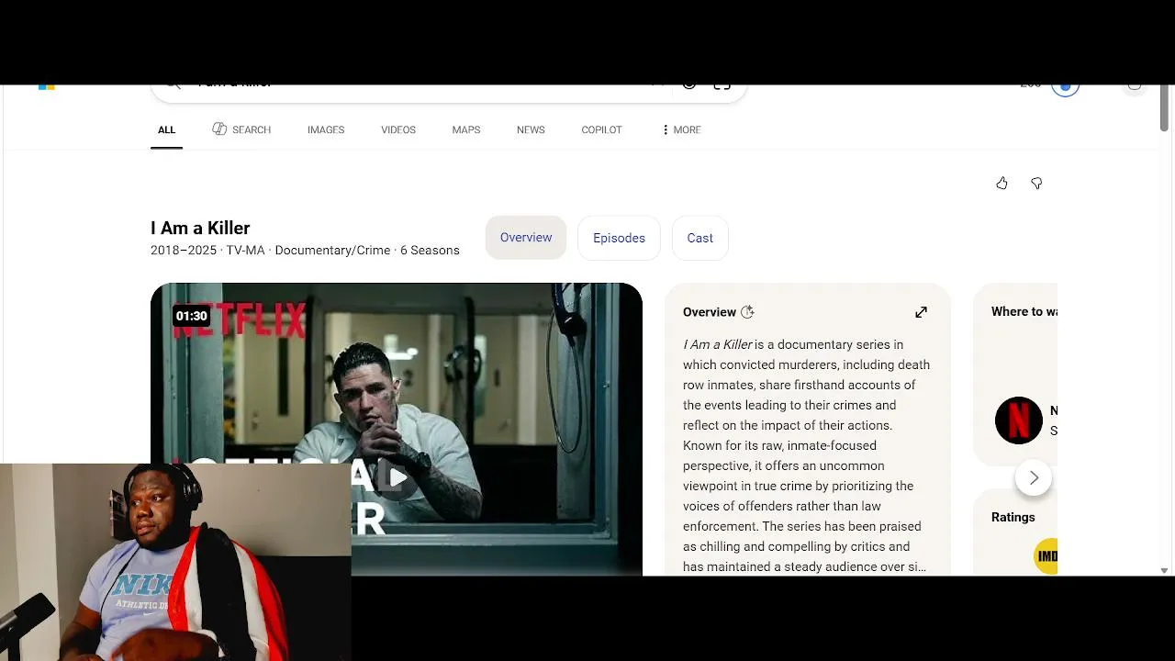The height and width of the screenshot is (661, 1175).
Task: Open the More search categories menu
Action: click(681, 129)
